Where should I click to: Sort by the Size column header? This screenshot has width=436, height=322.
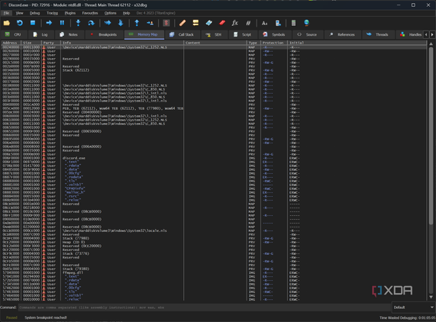pos(31,43)
